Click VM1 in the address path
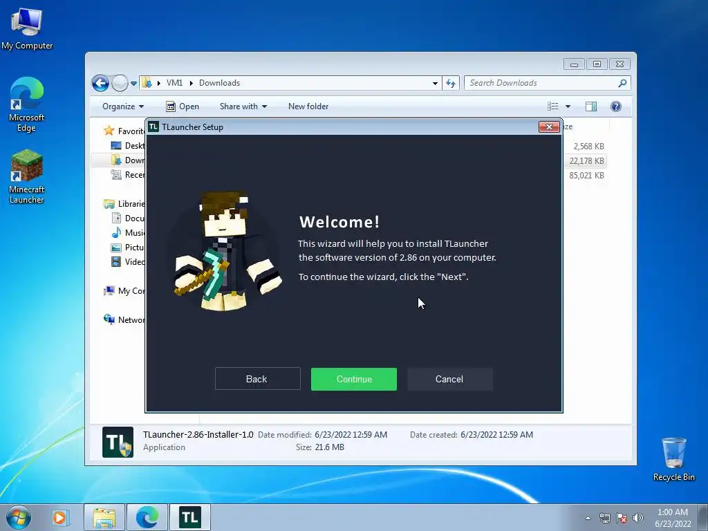Image resolution: width=708 pixels, height=531 pixels. [x=174, y=83]
